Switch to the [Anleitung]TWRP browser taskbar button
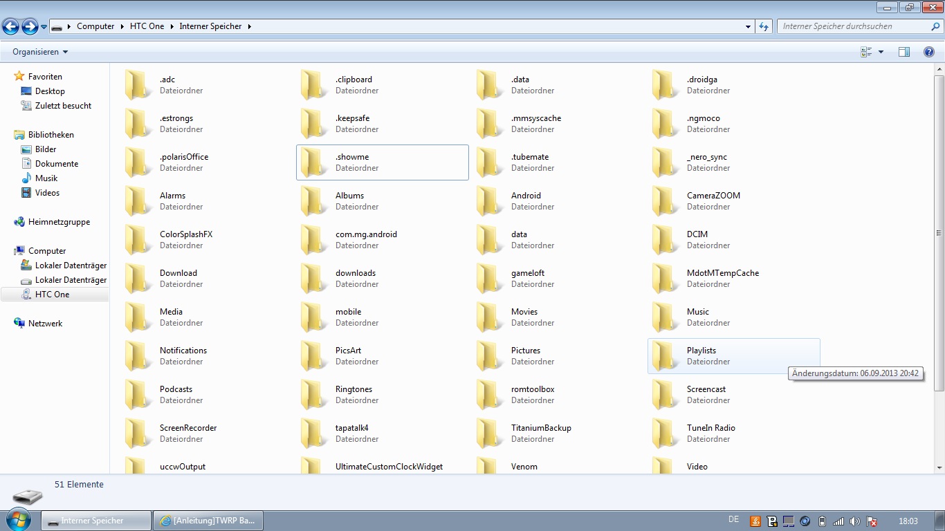This screenshot has width=945, height=531. tap(208, 521)
